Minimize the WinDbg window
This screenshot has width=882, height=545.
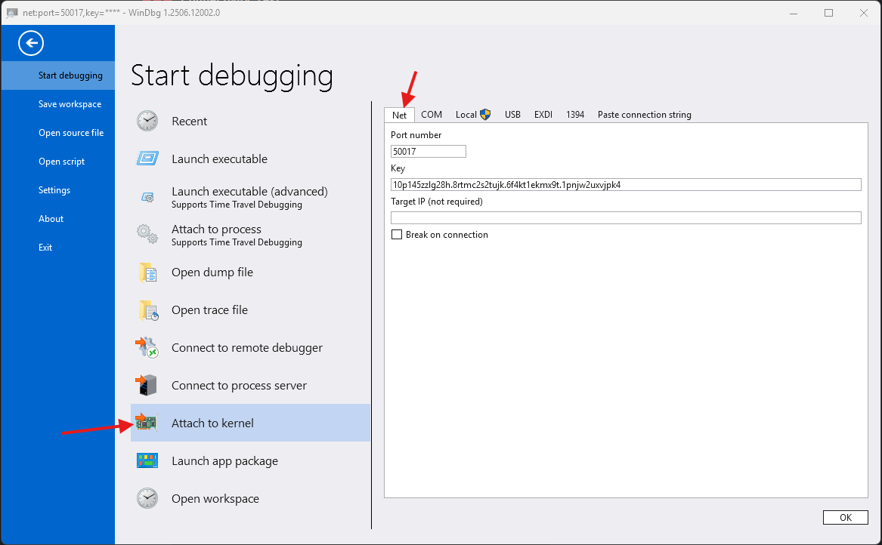tap(794, 13)
